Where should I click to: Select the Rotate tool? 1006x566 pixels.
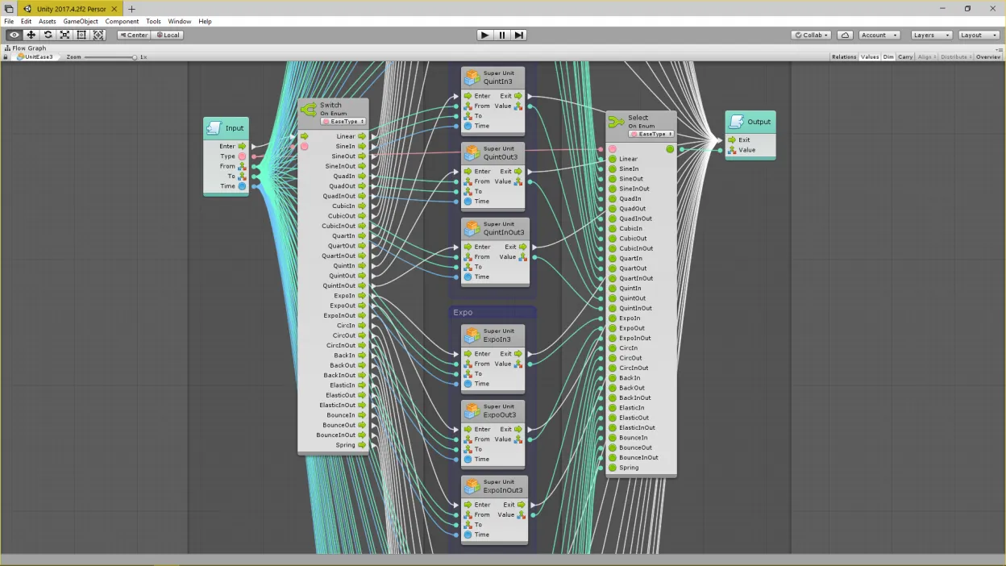pos(48,35)
